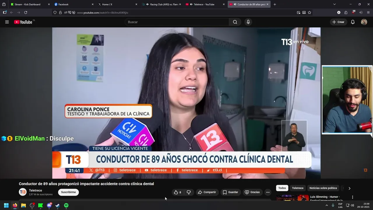This screenshot has height=210, width=373.
Task: Open the YouTube hamburger guide menu
Action: coord(7,22)
